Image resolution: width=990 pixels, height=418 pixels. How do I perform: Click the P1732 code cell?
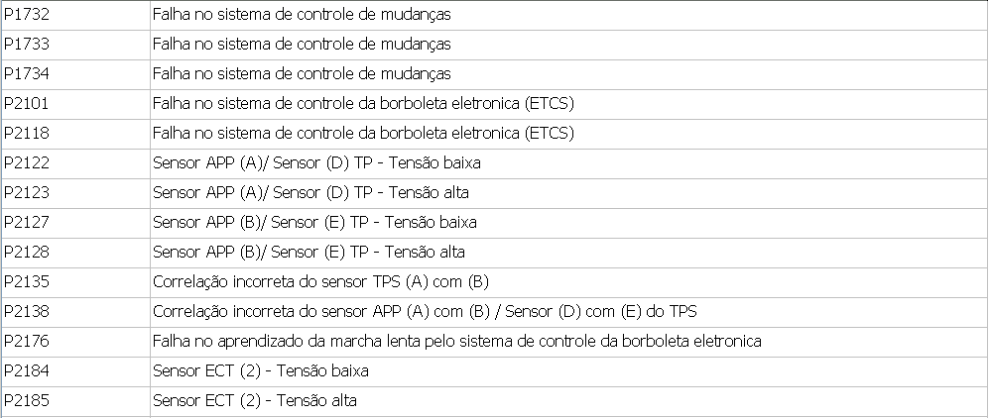(x=27, y=15)
